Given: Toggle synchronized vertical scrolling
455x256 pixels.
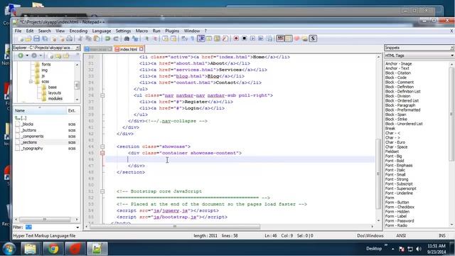Looking at the screenshot, I should (x=165, y=38).
